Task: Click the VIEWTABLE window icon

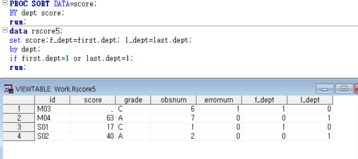Action: [x=9, y=89]
